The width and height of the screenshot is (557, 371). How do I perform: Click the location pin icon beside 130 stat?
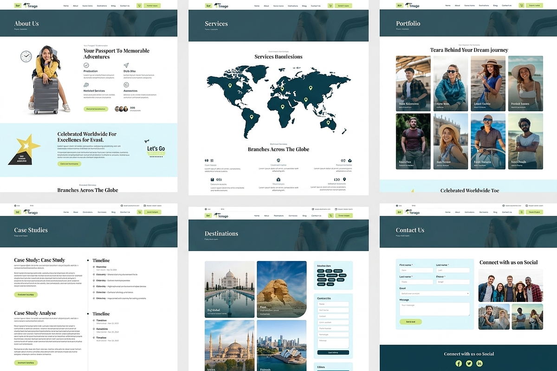344,179
